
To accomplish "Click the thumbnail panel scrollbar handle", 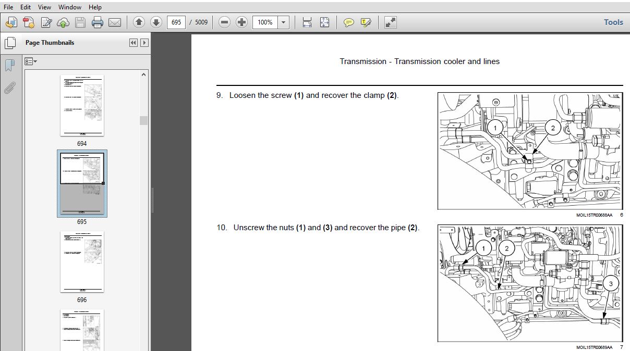I will pyautogui.click(x=143, y=120).
